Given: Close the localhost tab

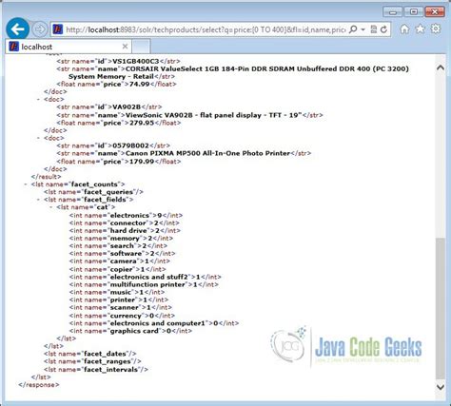Looking at the screenshot, I should point(125,47).
